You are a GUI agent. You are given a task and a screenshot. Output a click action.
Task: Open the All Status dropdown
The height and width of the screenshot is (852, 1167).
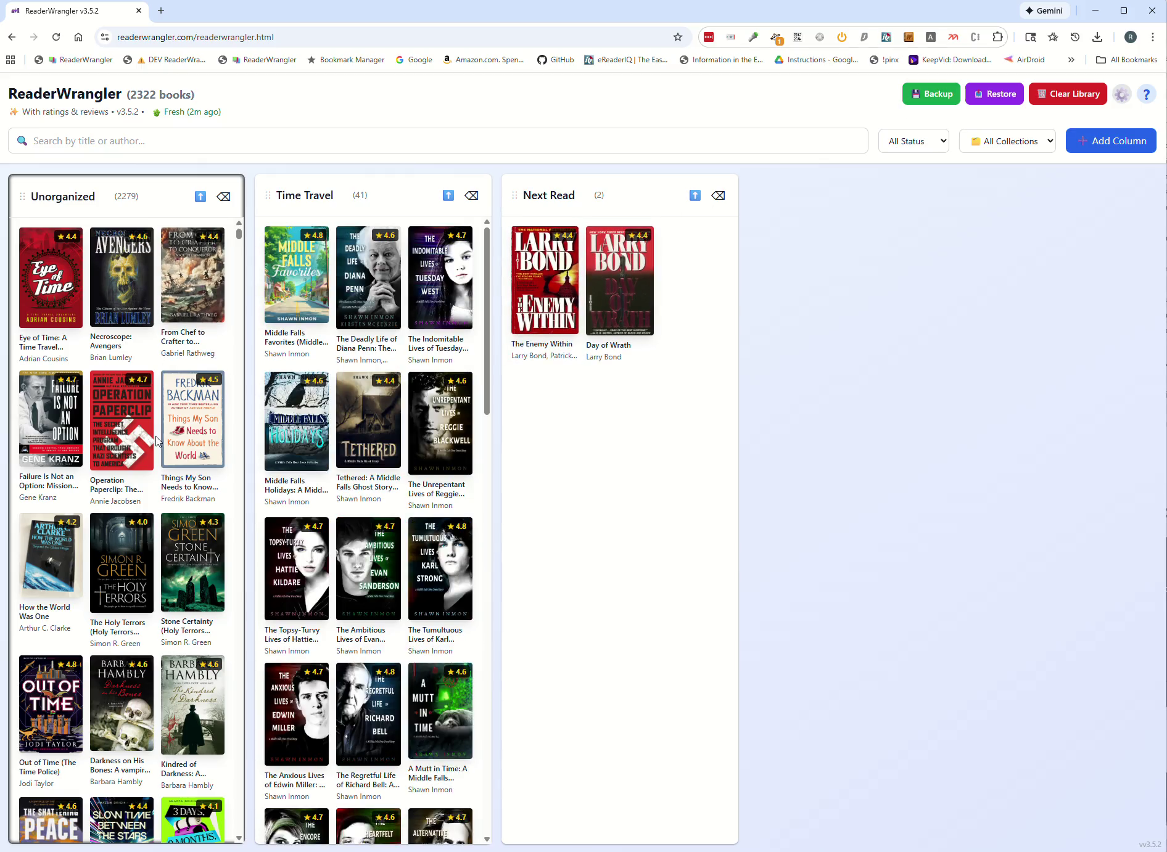pos(913,141)
